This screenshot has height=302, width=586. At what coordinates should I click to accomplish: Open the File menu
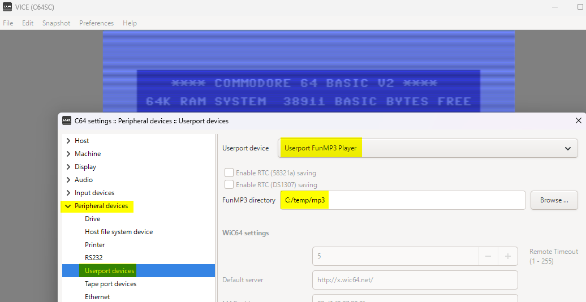[8, 23]
